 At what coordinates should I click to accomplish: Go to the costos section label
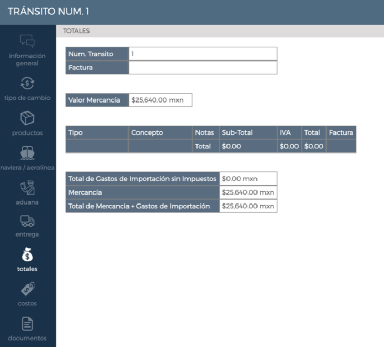pos(27,304)
